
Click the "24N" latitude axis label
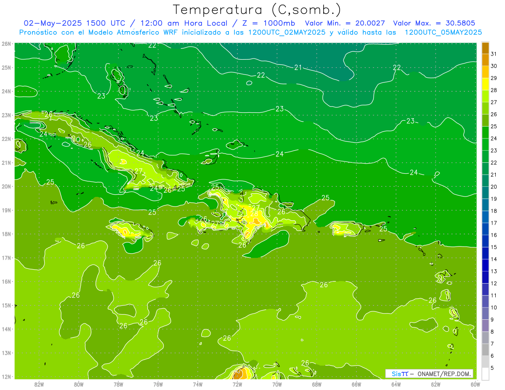coord(6,91)
